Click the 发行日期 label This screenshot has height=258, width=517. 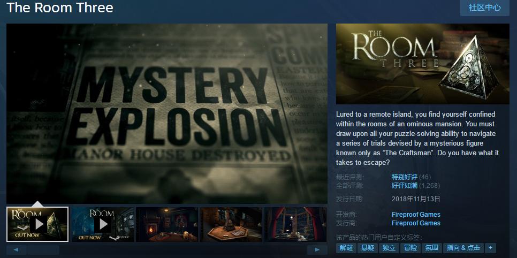350,199
